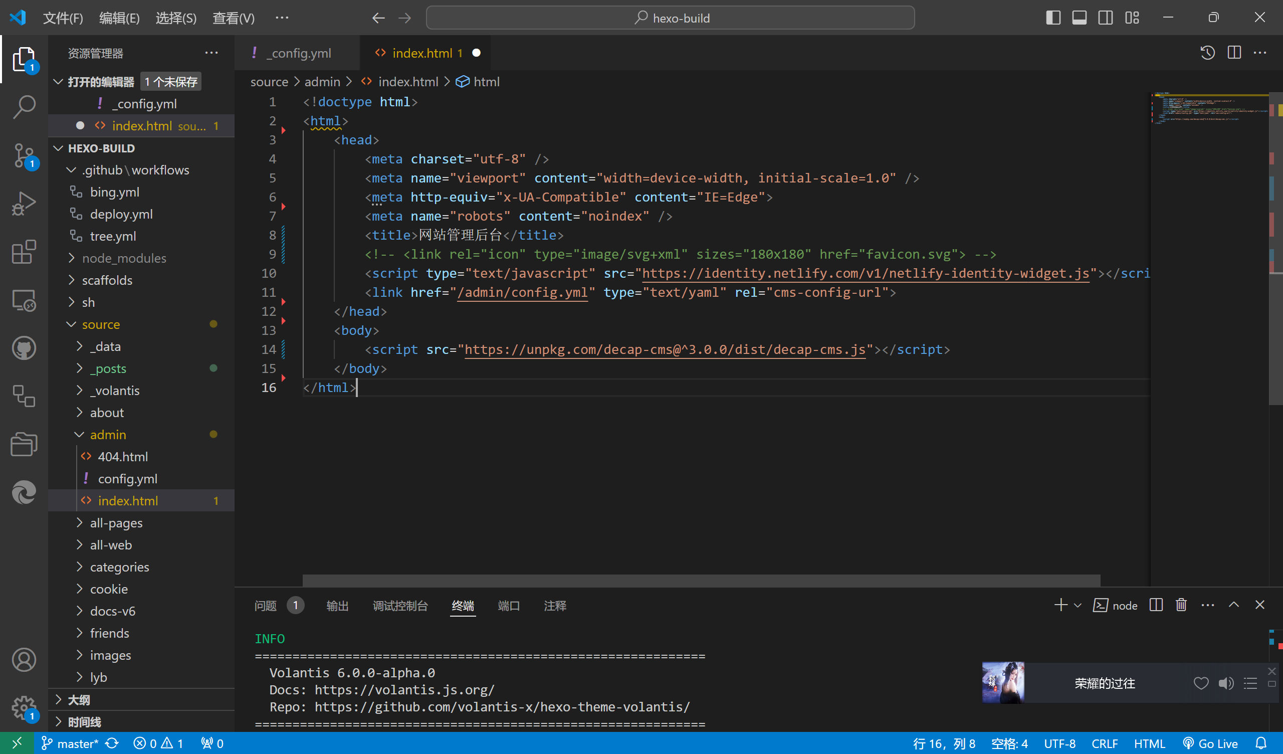Screen dimensions: 1283x754
Task: Toggle the primary side bar layout button
Action: tap(1053, 18)
